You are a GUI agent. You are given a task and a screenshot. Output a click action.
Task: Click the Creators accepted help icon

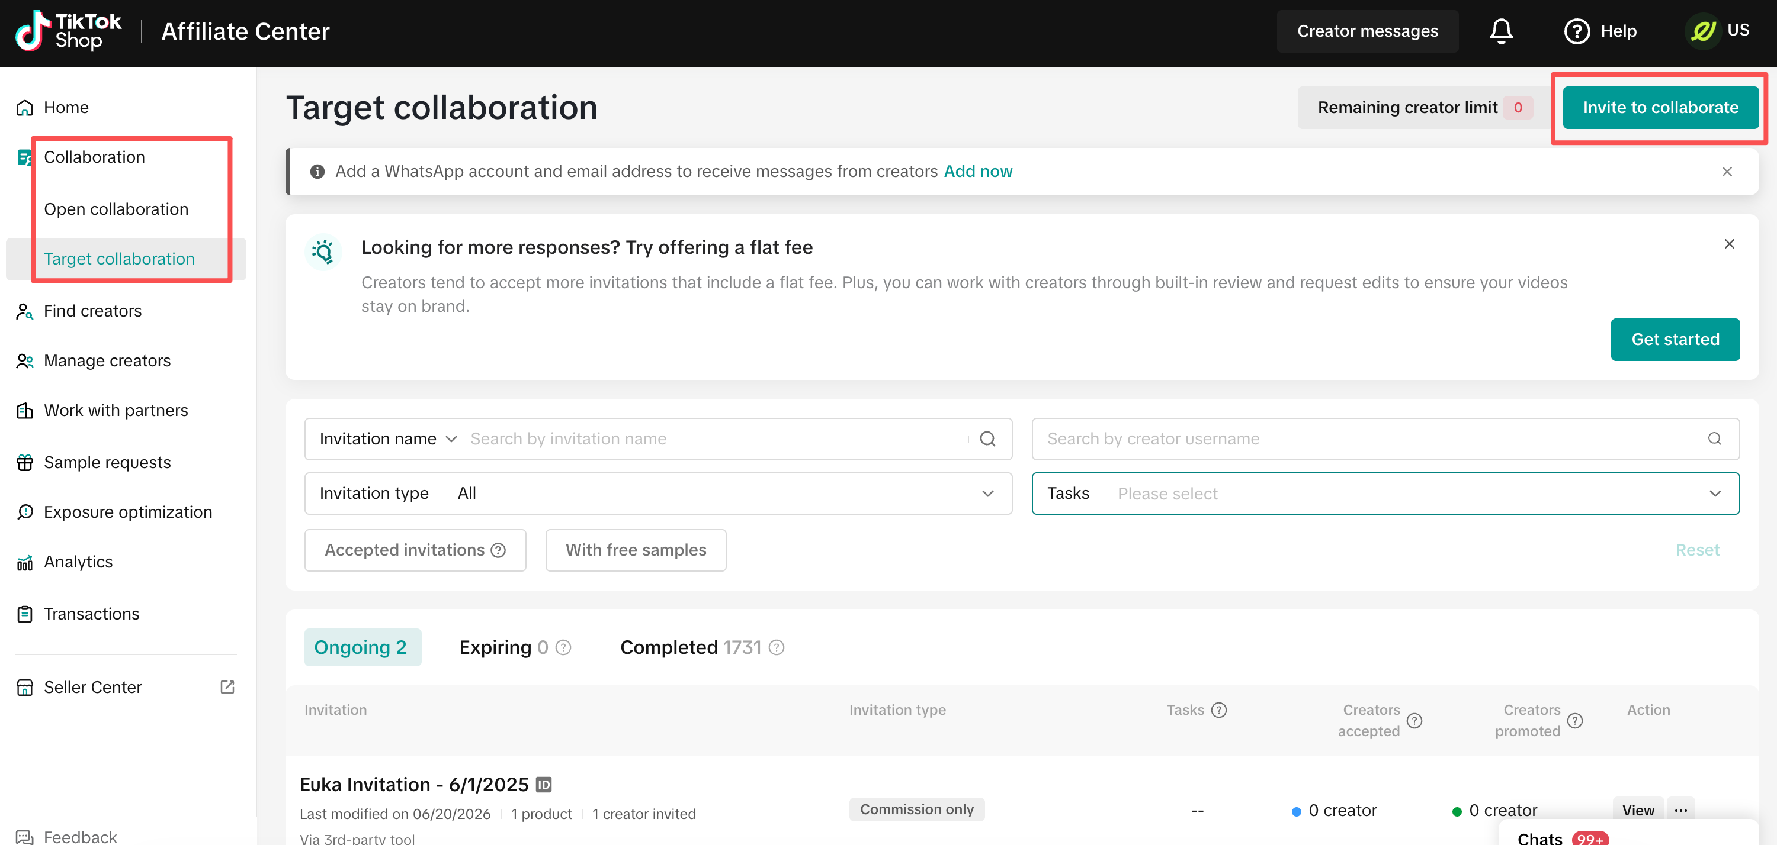click(x=1414, y=720)
